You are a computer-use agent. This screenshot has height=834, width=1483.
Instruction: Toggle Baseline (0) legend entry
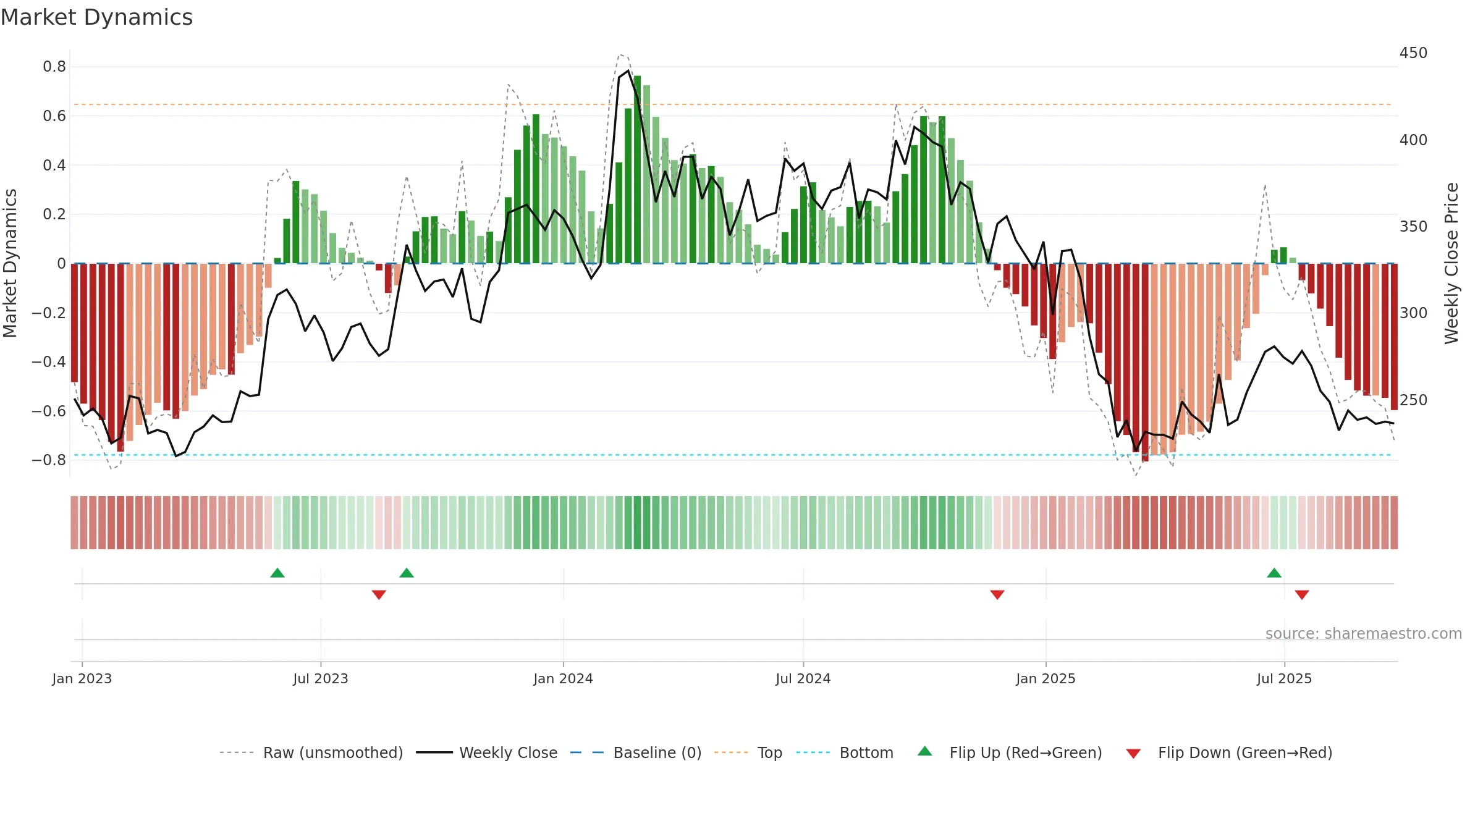click(x=635, y=752)
